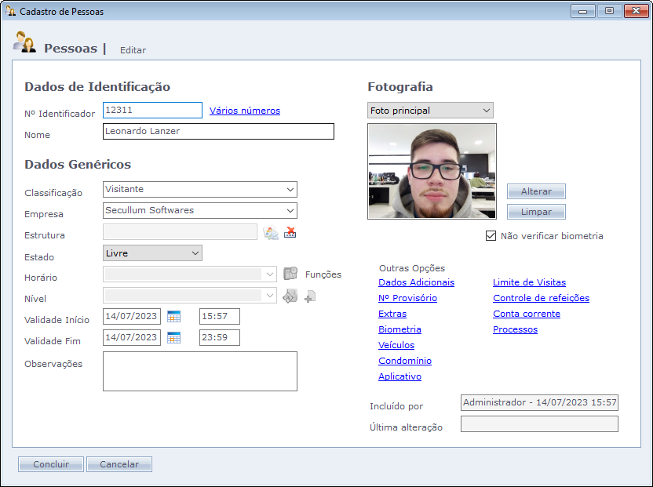Click the Pessoas people icon in header
Image resolution: width=653 pixels, height=487 pixels.
pyautogui.click(x=24, y=43)
